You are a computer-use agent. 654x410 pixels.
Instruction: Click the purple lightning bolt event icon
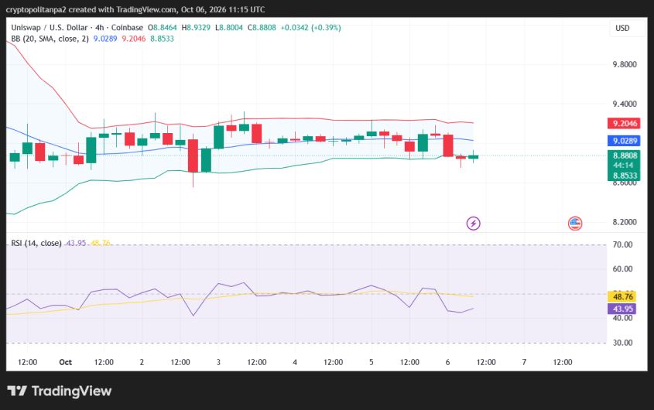(x=473, y=224)
